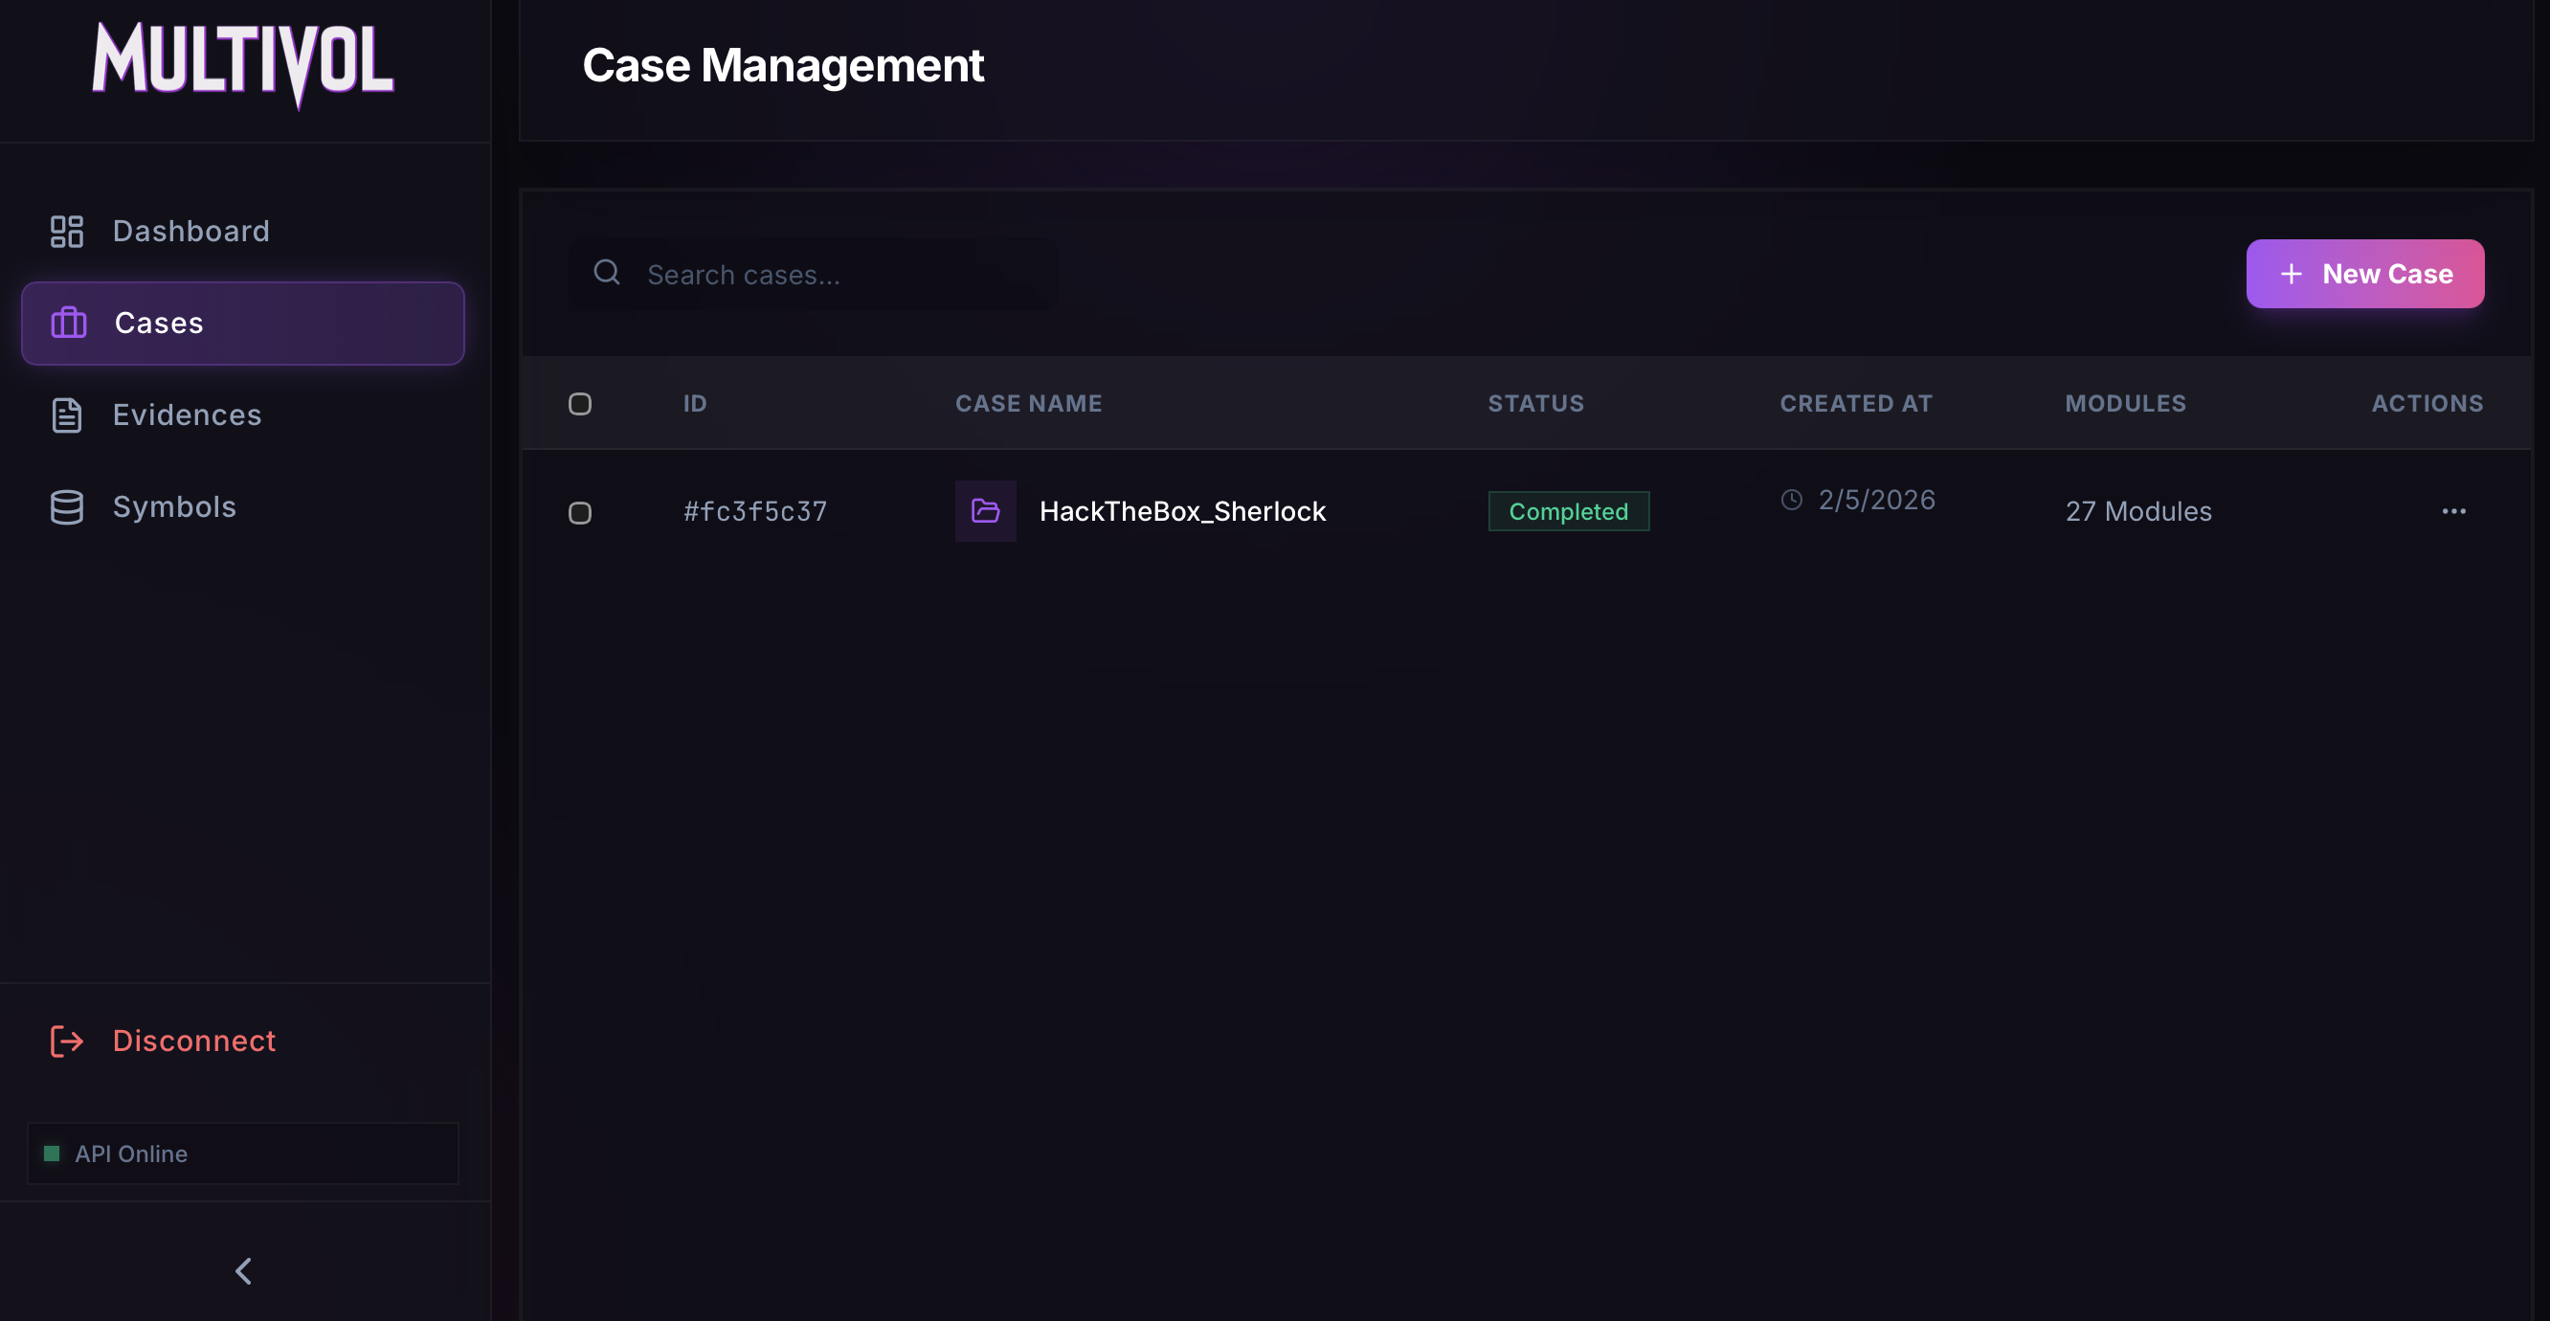
Task: Click the Dashboard grid icon
Action: [66, 231]
